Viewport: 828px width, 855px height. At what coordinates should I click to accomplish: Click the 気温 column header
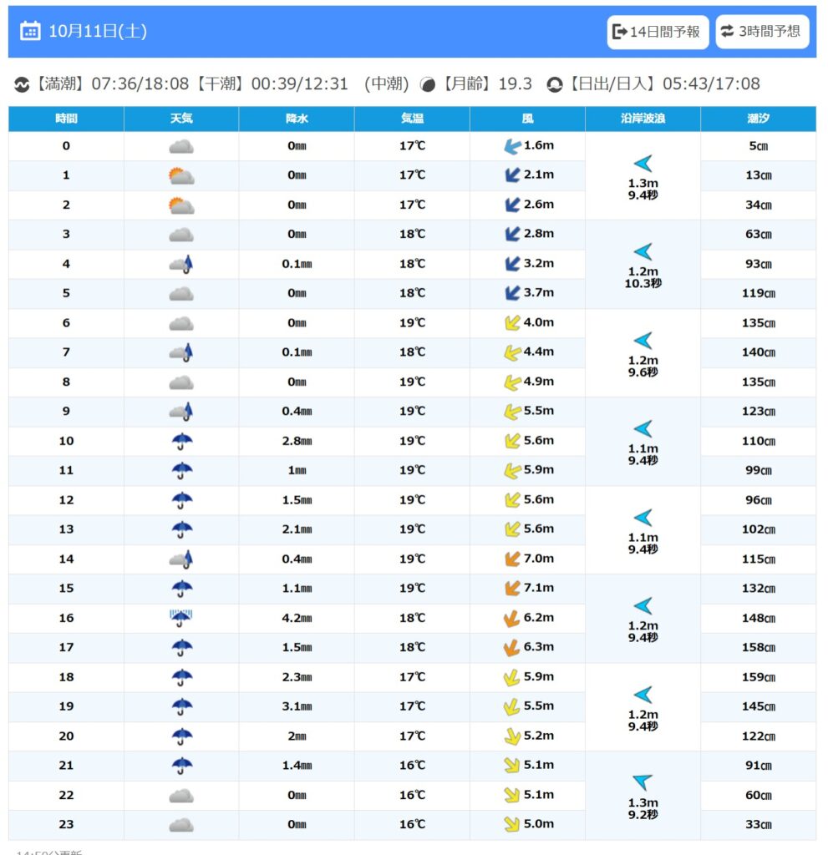coord(412,119)
